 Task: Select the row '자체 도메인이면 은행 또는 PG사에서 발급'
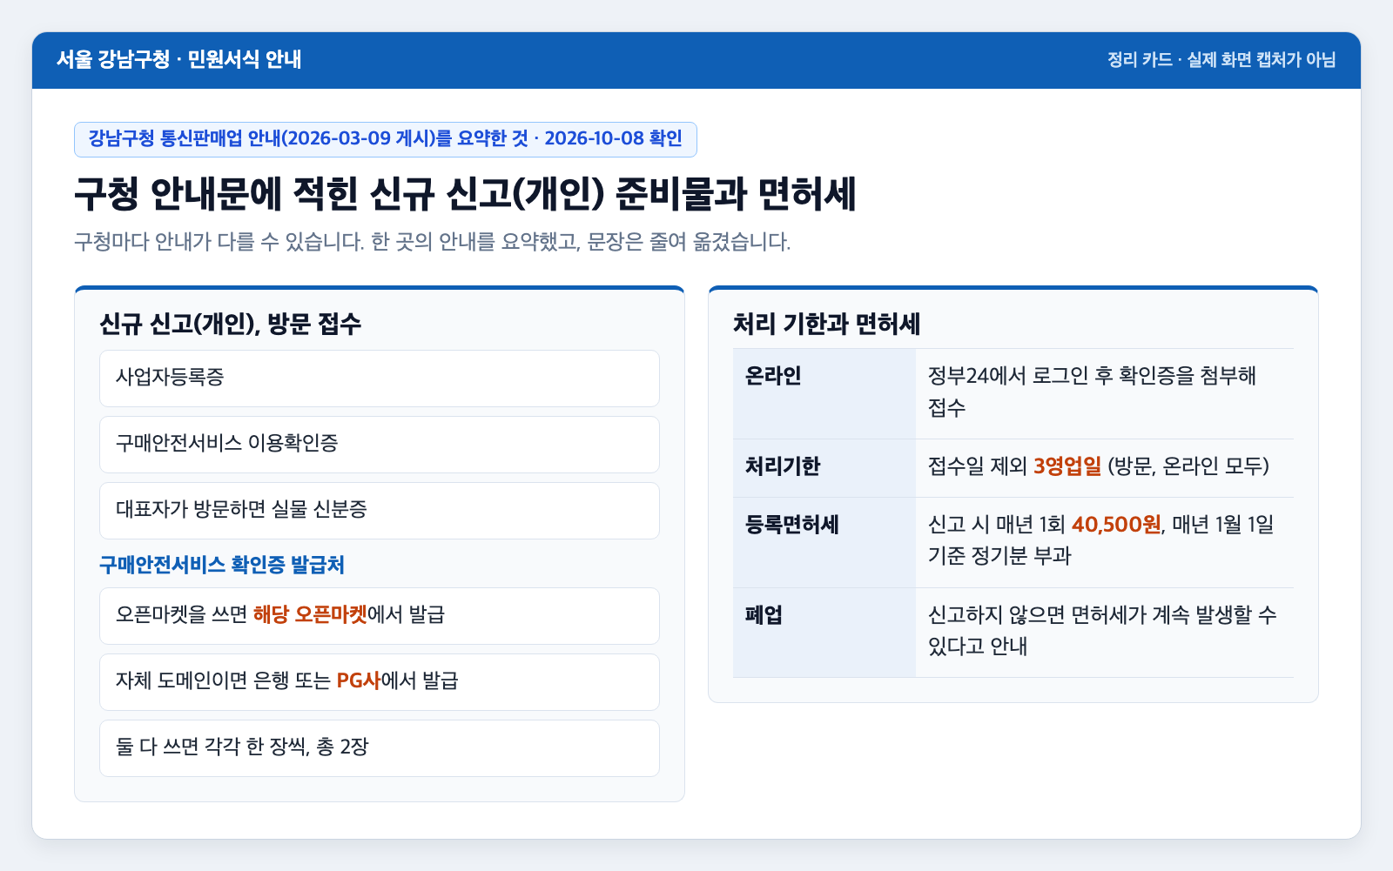(380, 682)
